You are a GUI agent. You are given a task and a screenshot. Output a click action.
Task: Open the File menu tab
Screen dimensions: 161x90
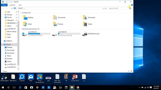pyautogui.click(x=4, y=5)
